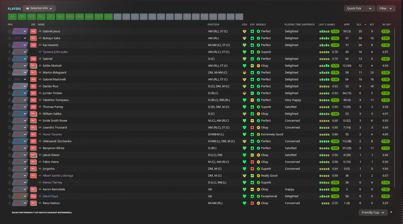This screenshot has height=224, width=403.
Task: Expand the rules panel with right chevron
Action: pos(391,212)
